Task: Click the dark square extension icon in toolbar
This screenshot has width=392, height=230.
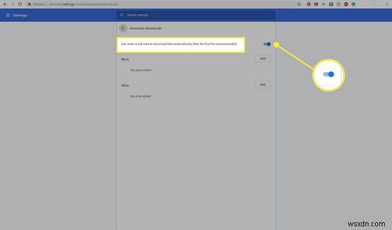Action: 331,4
